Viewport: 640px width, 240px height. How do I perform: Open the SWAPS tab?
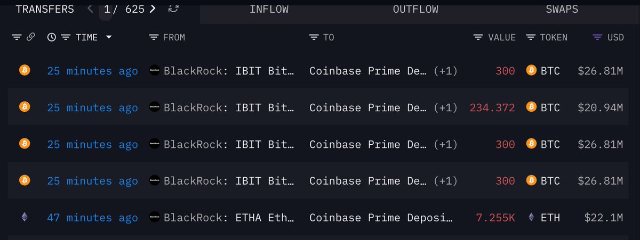562,9
